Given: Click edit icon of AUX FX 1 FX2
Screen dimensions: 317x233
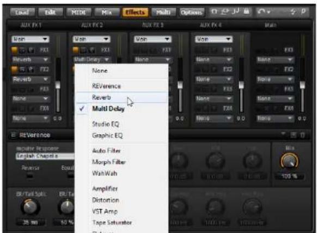Looking at the screenshot, I should tap(31, 70).
